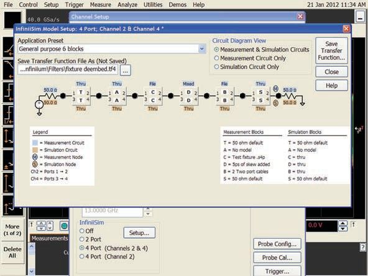368x276 pixels.
Task: Click the S block in circuit diagram
Action: pyautogui.click(x=260, y=96)
